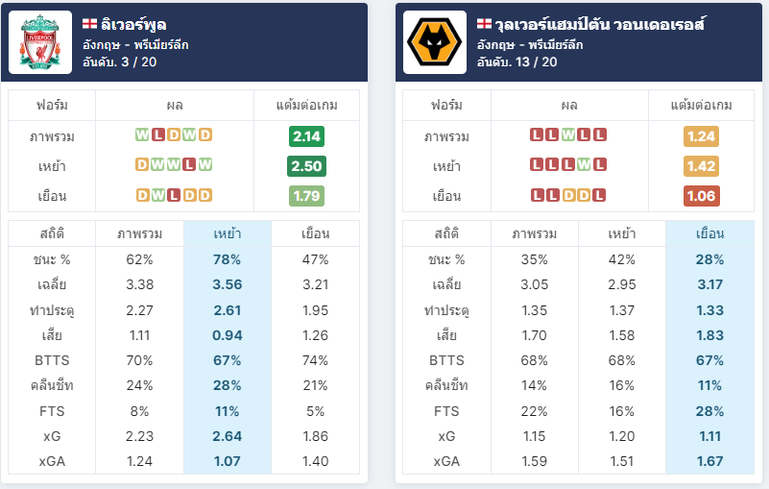The width and height of the screenshot is (769, 489).
Task: Click first L badge in Wolves ภาพรวม form
Action: [x=537, y=135]
